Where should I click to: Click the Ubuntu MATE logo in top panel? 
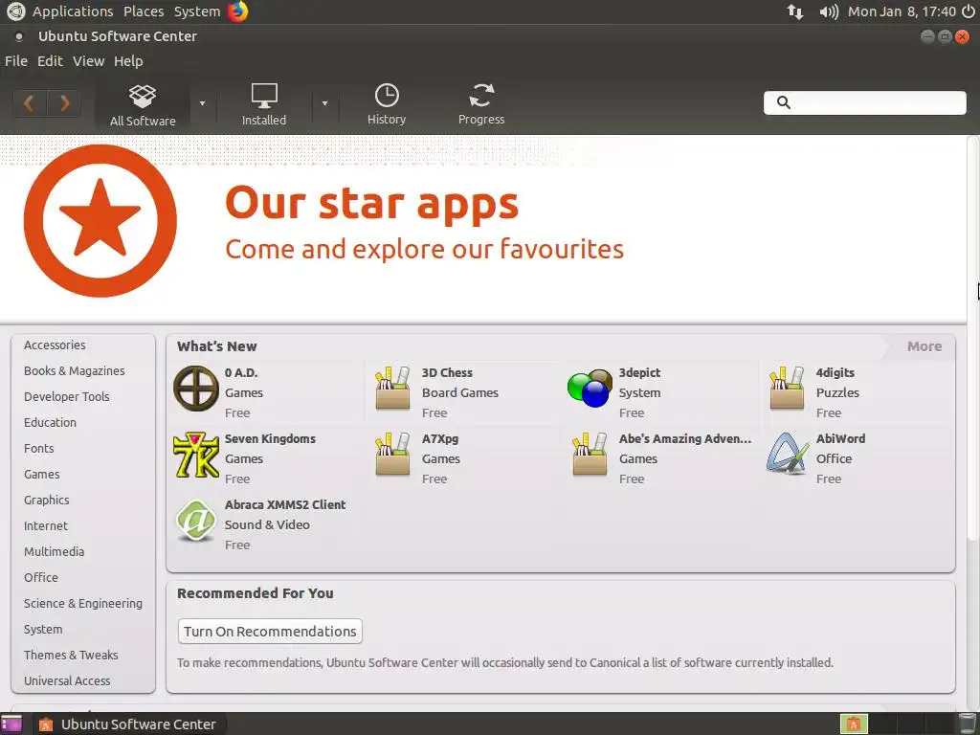(15, 11)
